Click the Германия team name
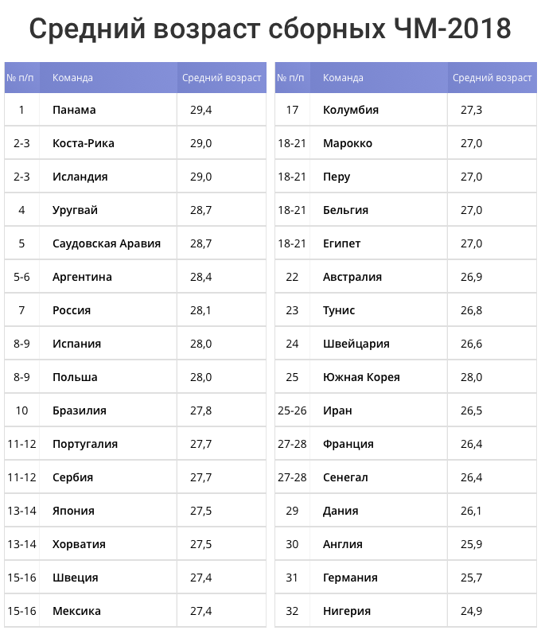Screen dimensions: 541x638 click(350, 578)
